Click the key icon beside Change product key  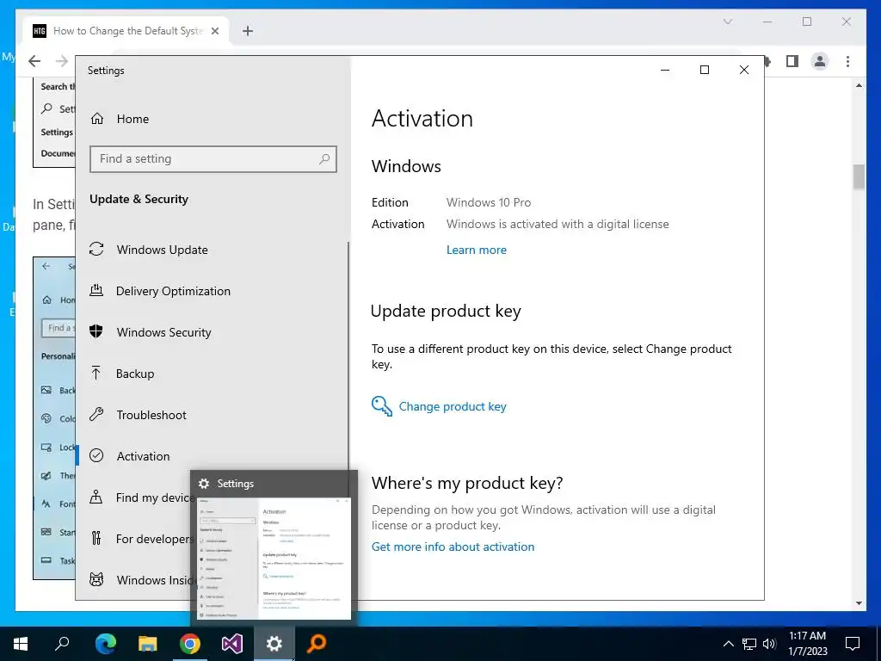[x=381, y=406]
